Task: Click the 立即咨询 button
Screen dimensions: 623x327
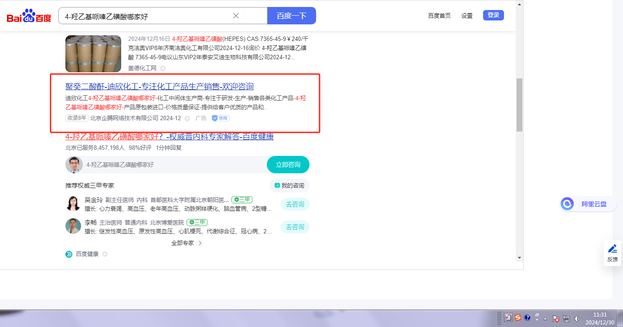Action: tap(288, 165)
